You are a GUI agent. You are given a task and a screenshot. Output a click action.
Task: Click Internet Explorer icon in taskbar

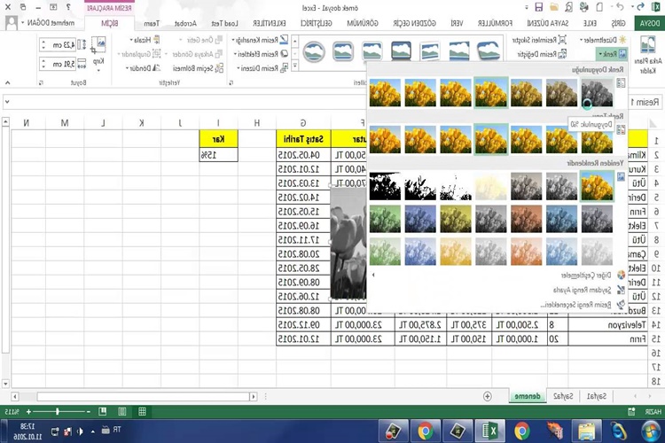619,431
